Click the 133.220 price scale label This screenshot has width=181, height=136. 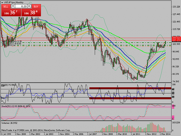(176, 7)
